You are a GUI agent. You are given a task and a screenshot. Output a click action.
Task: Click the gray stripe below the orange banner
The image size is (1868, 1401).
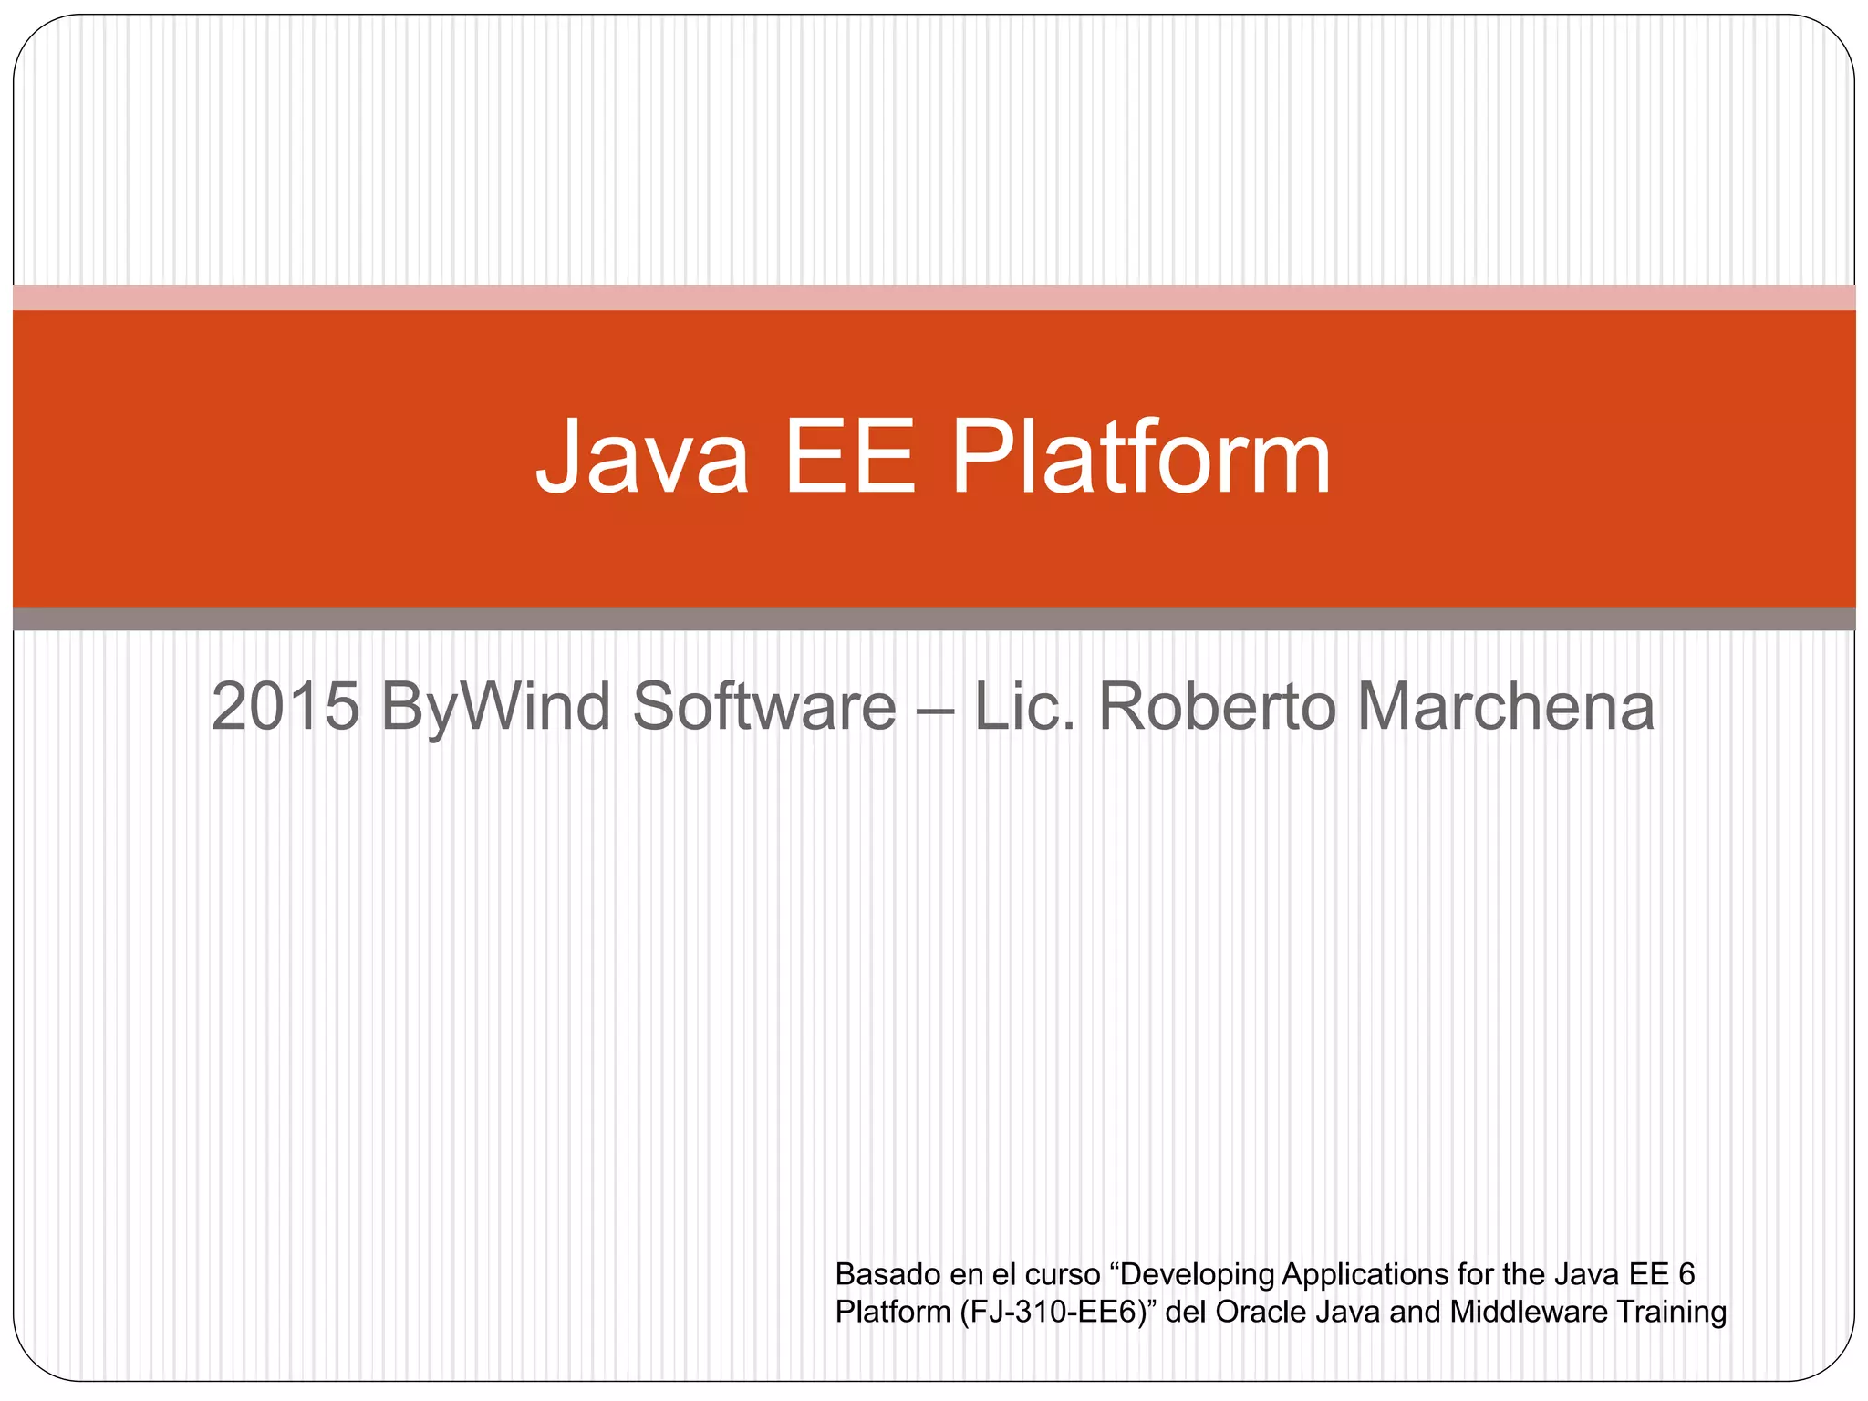933,619
